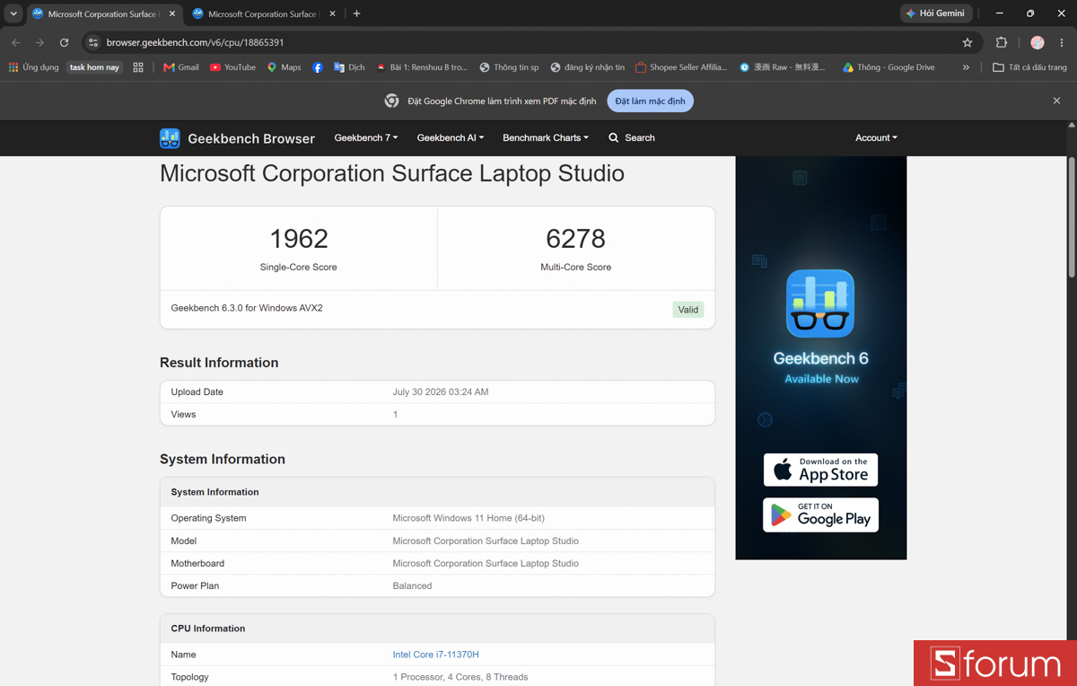Bookmark this page with the star icon
The image size is (1077, 686).
[x=968, y=42]
